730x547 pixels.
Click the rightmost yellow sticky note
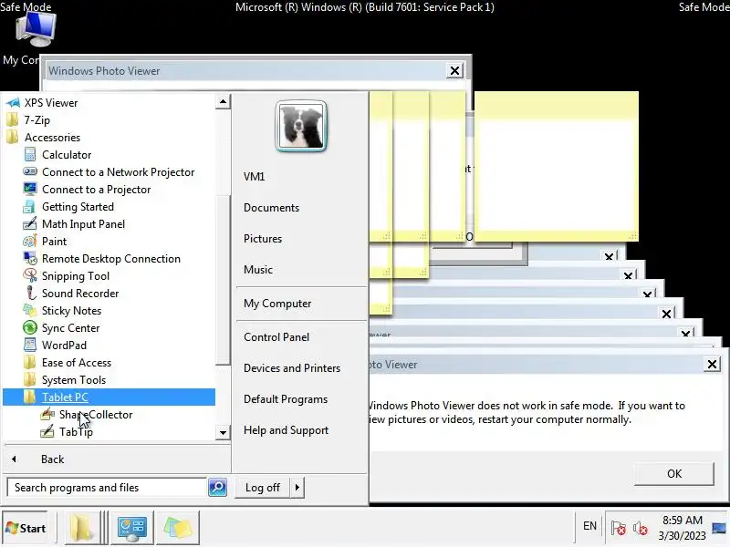(x=557, y=166)
